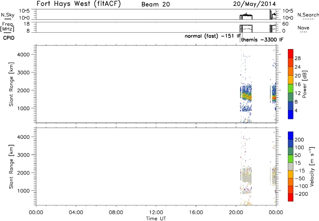319x221 pixels.
Task: Click the "Freq. [MHz]" axis label
Action: [x=8, y=27]
